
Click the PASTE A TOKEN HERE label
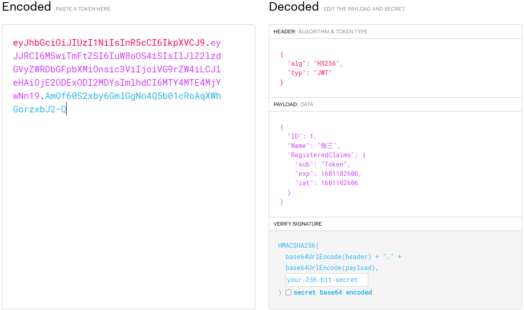(83, 9)
